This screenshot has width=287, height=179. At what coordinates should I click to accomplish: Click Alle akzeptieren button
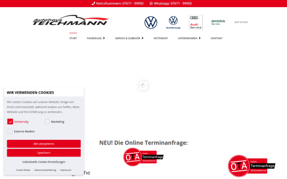pos(44,144)
